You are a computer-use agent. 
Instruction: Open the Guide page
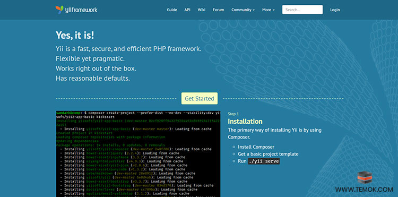[172, 10]
